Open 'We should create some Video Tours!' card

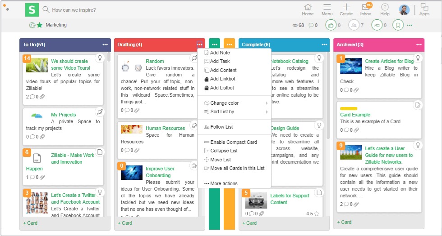(x=70, y=65)
